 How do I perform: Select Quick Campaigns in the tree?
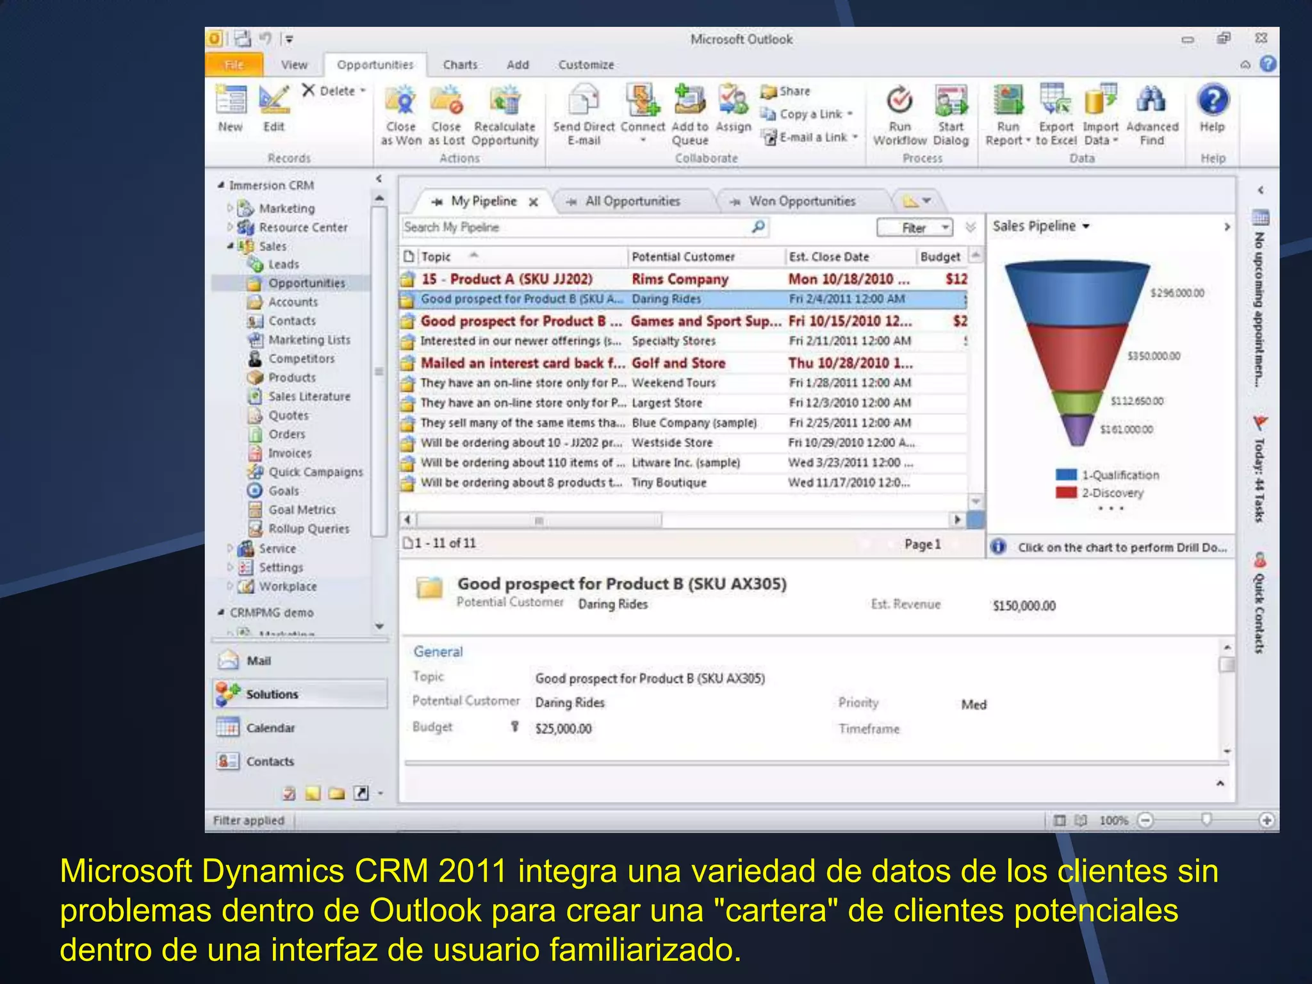point(315,472)
